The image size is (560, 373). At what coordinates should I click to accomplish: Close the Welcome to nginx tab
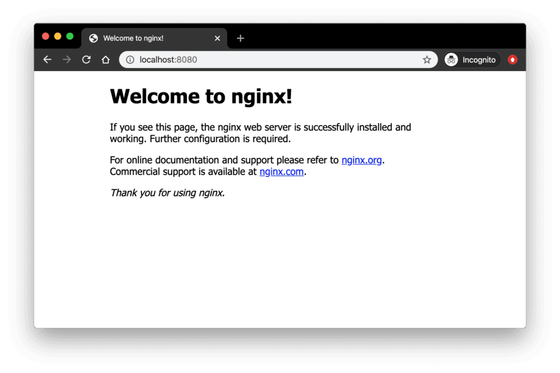coord(217,38)
